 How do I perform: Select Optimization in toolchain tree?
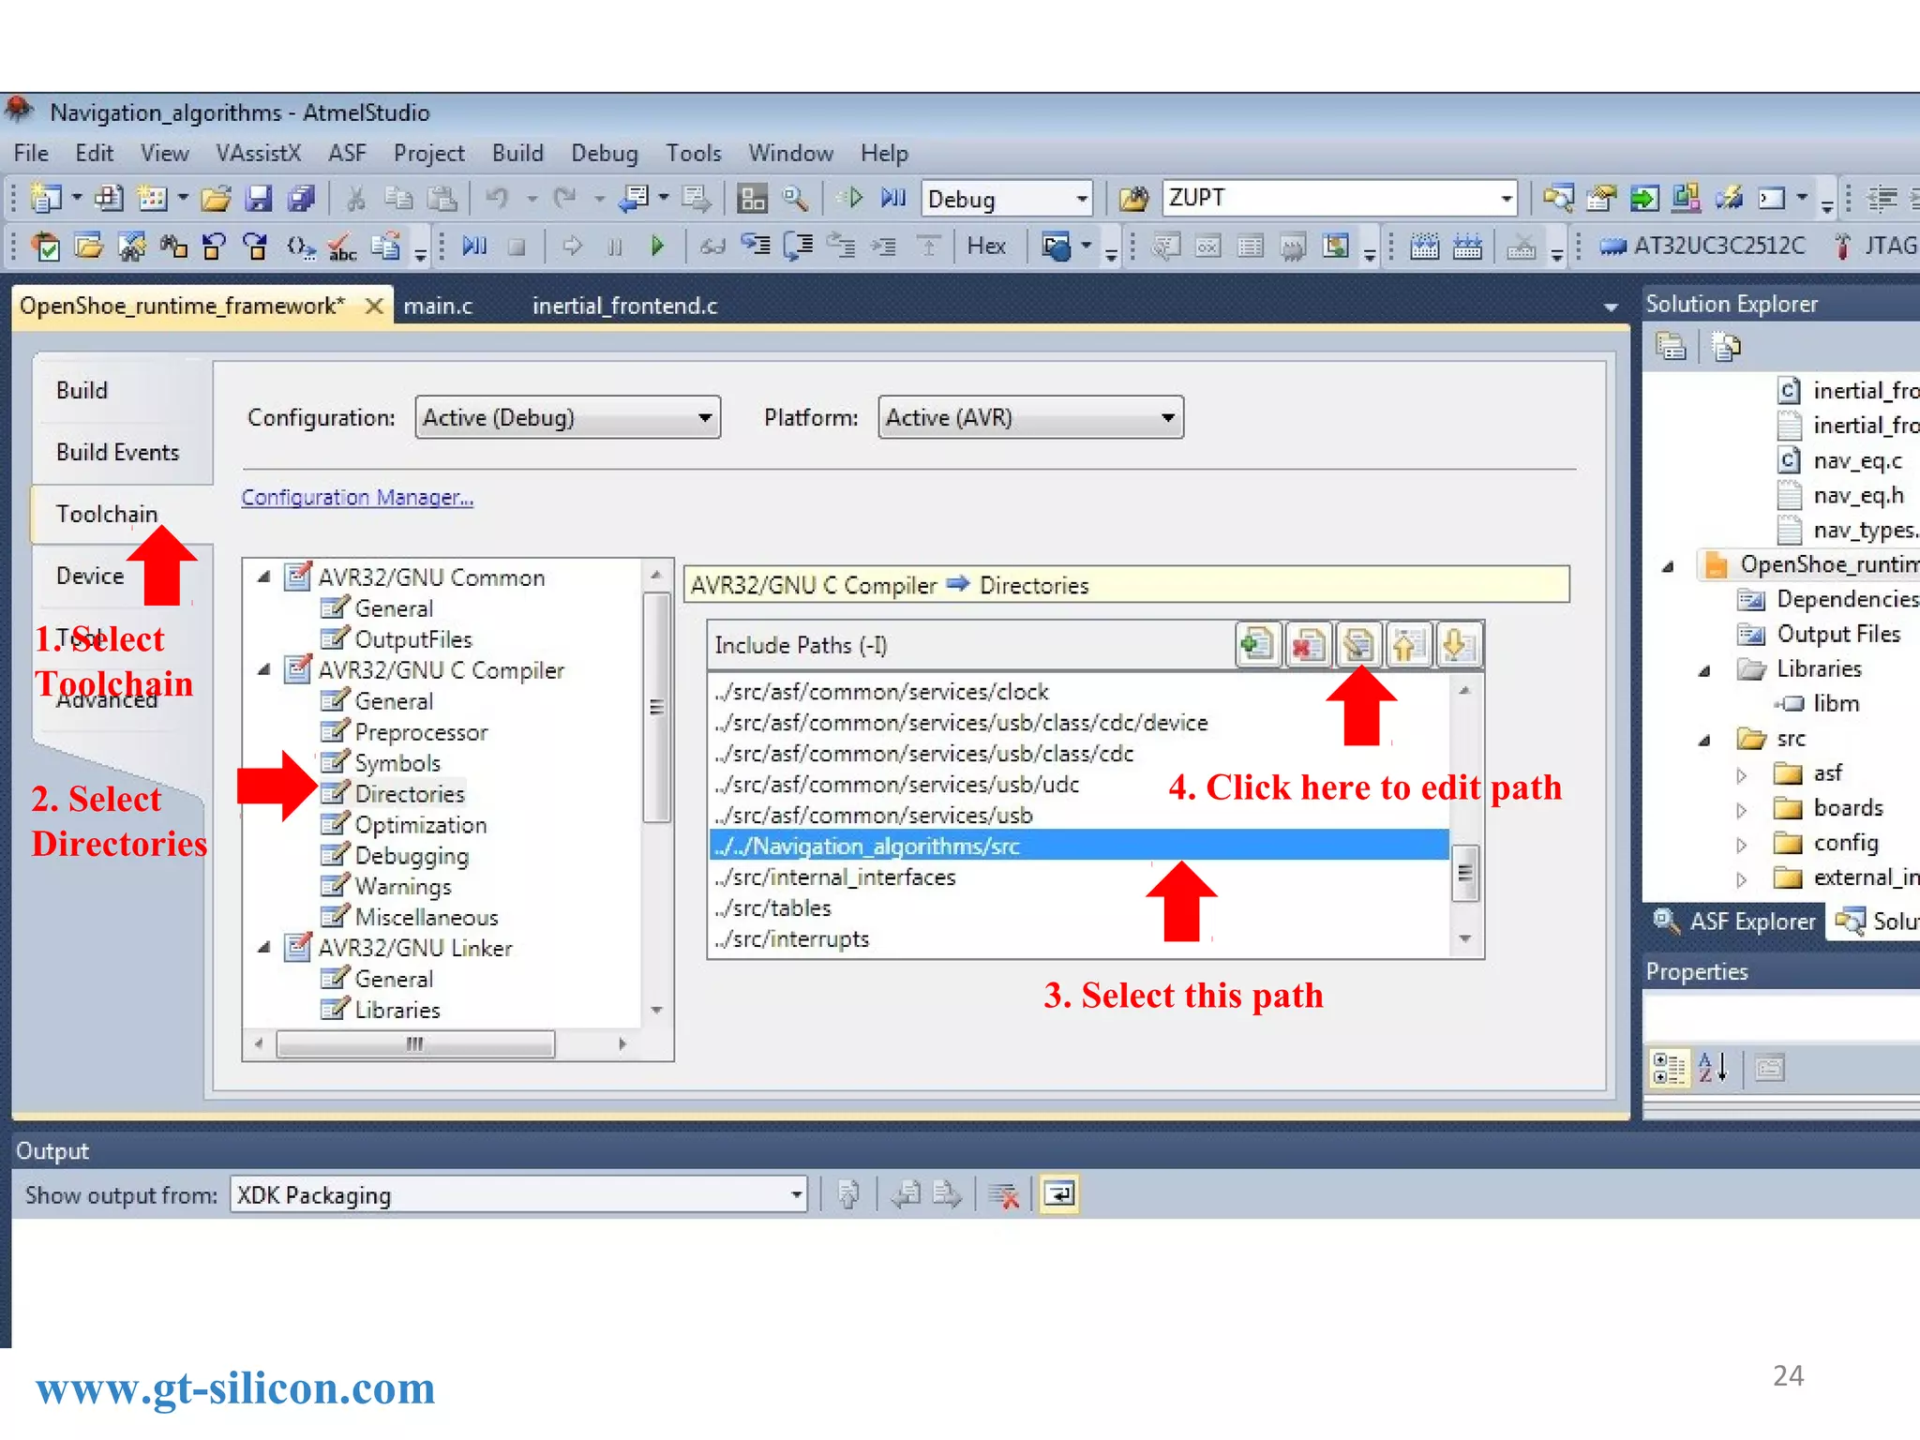421,824
